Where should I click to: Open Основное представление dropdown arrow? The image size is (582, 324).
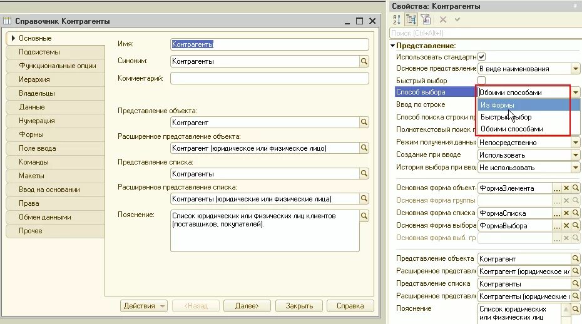click(x=575, y=69)
